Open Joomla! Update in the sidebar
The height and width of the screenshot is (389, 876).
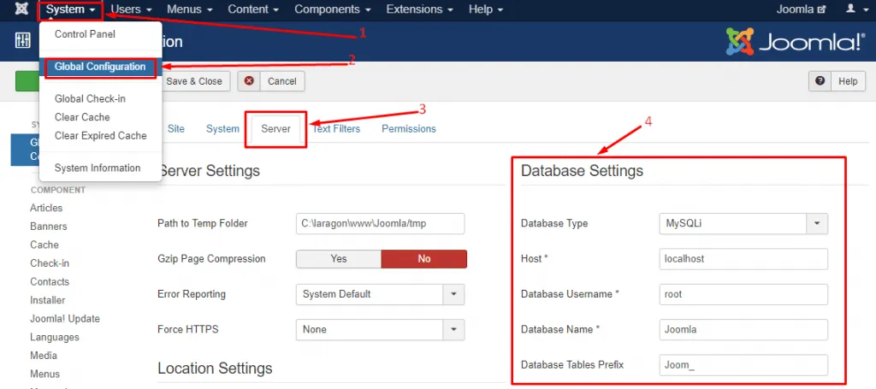point(65,319)
